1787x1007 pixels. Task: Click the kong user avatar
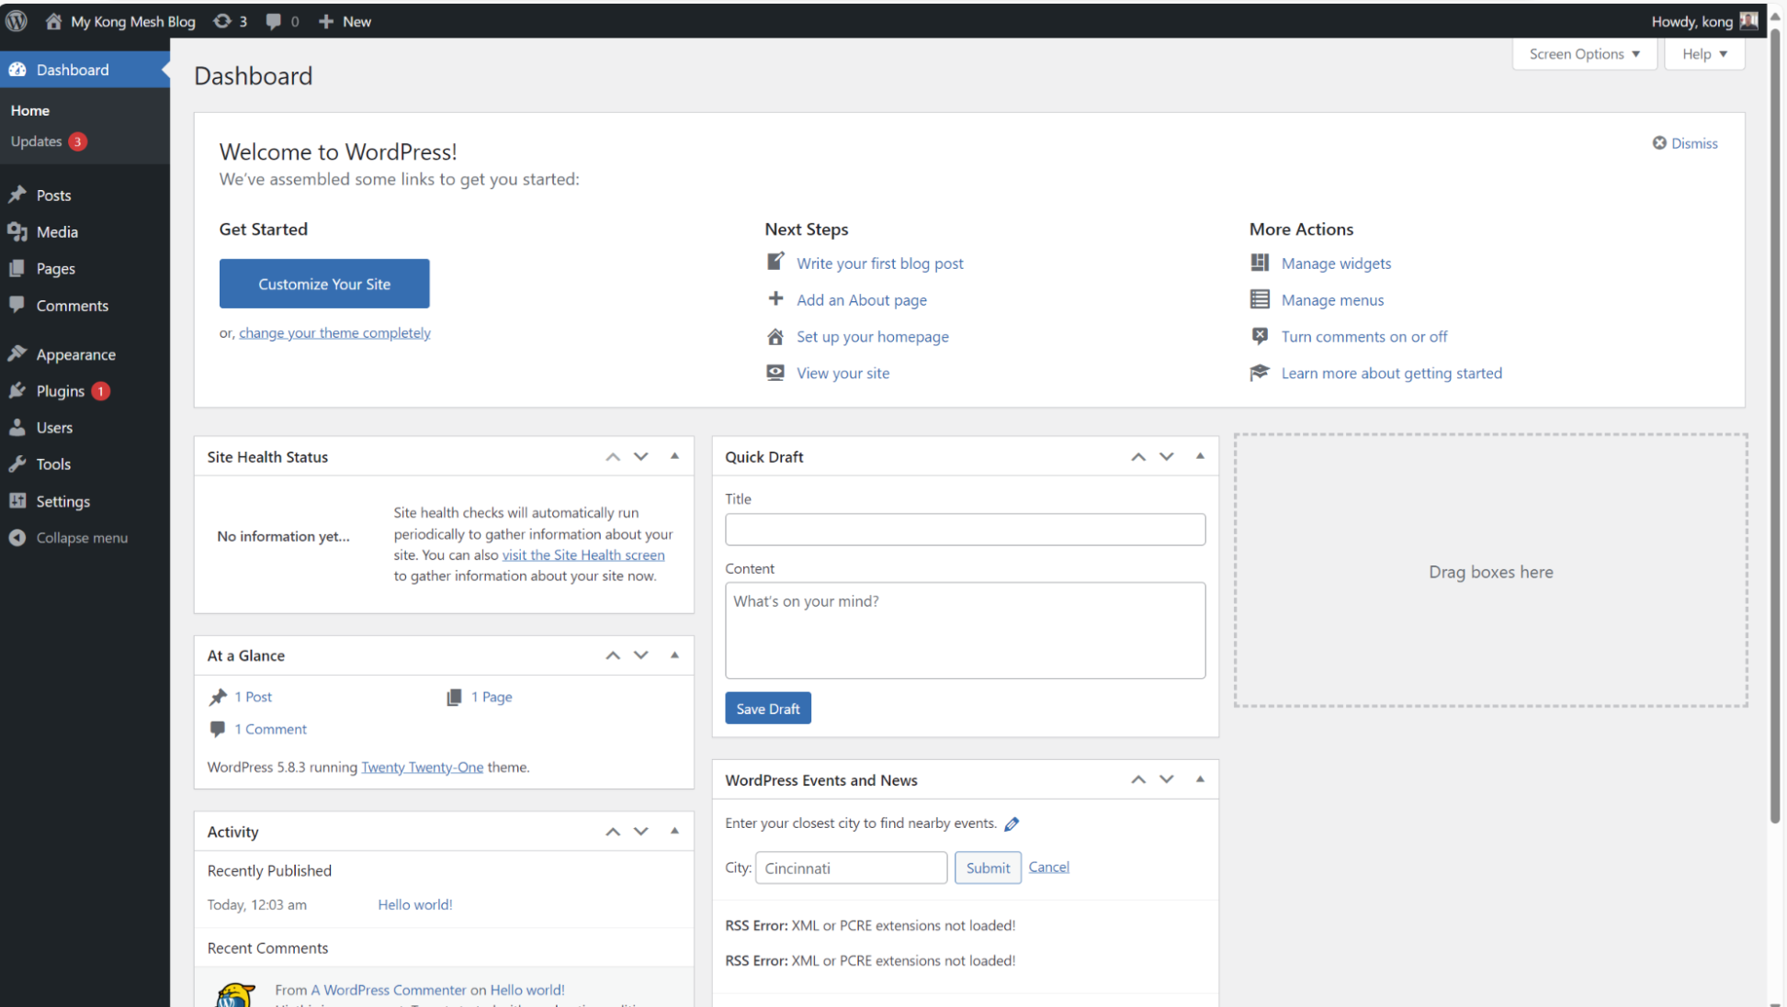[x=1748, y=20]
